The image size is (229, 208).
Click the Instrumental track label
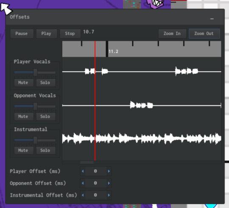[x=31, y=129]
